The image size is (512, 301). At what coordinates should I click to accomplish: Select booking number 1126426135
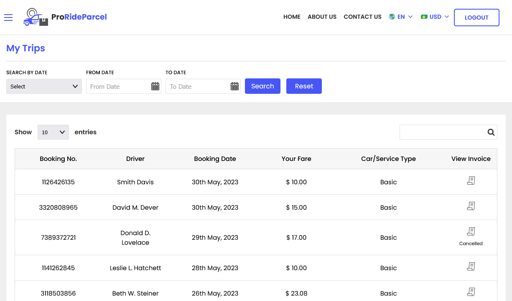(x=58, y=182)
